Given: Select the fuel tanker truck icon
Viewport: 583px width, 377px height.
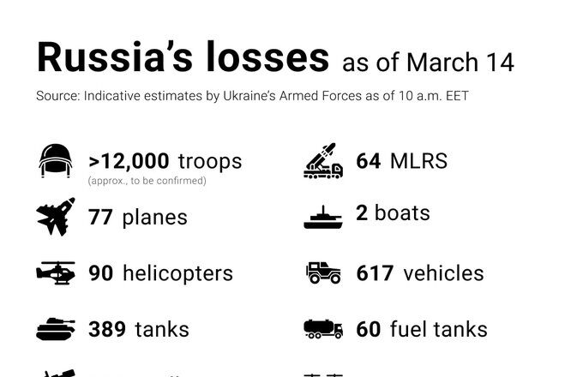Looking at the screenshot, I should coord(323,329).
